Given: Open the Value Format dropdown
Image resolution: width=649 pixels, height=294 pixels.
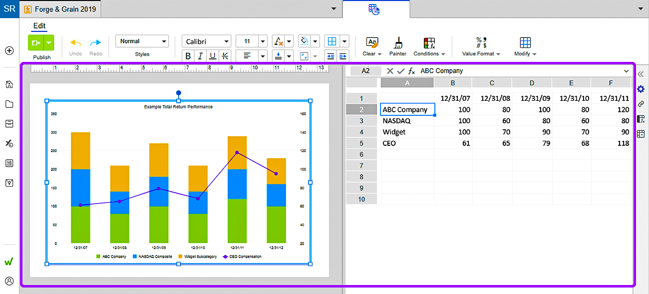Looking at the screenshot, I should coord(481,54).
